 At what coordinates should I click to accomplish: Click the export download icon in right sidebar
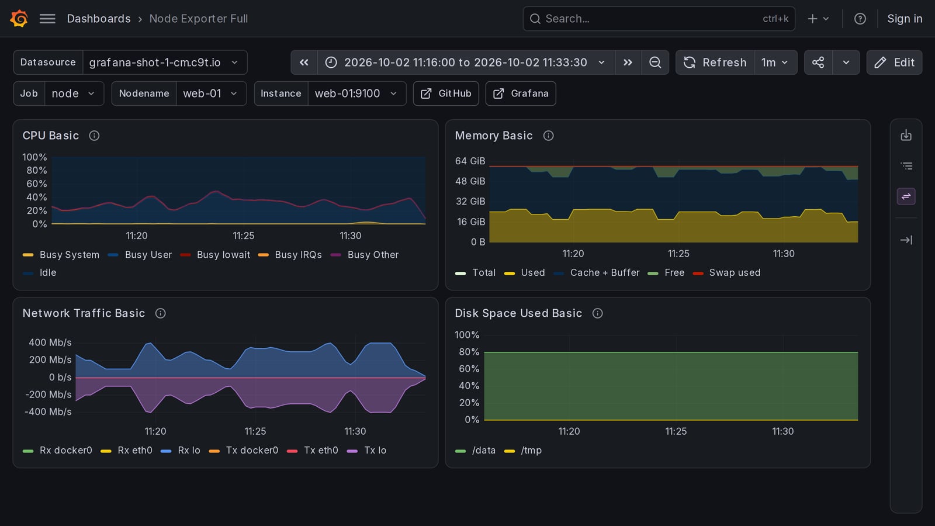906,136
